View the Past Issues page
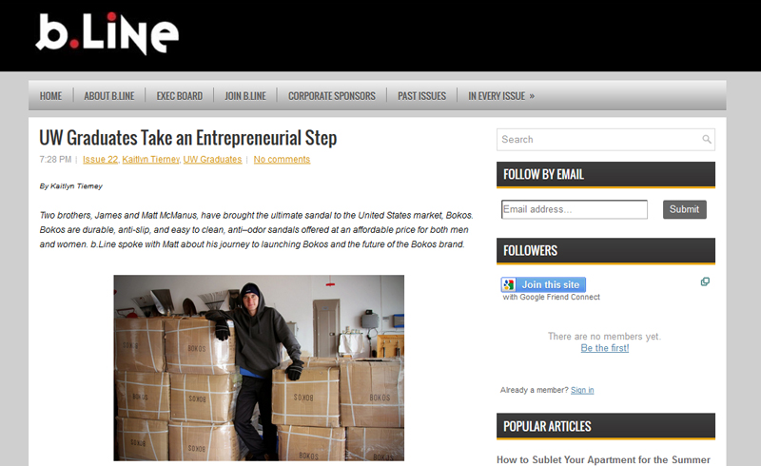Viewport: 761px width, 466px height. (421, 96)
